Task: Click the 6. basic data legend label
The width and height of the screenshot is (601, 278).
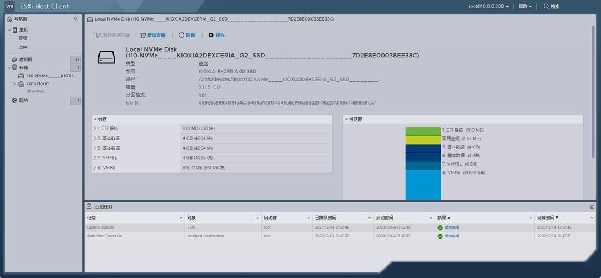Action: 461,156
